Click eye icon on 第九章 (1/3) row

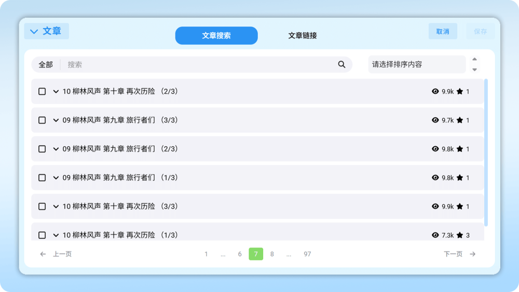(x=435, y=177)
